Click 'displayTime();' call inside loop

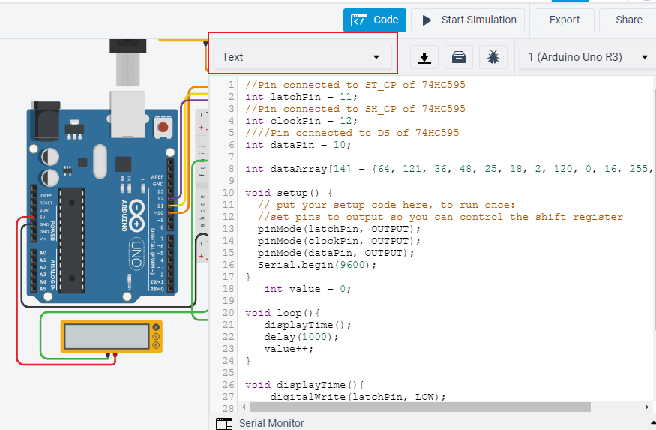[307, 326]
